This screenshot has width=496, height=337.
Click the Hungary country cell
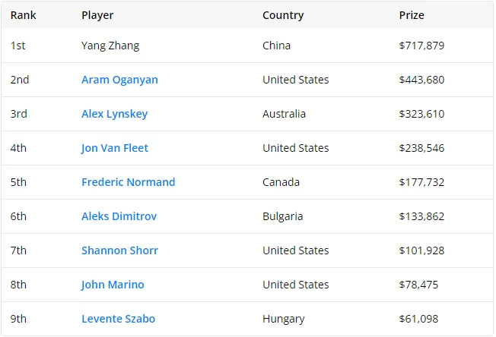pos(283,319)
